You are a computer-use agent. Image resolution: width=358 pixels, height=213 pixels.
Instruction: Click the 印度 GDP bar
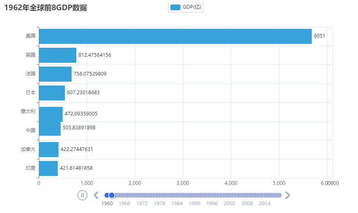[x=48, y=168]
